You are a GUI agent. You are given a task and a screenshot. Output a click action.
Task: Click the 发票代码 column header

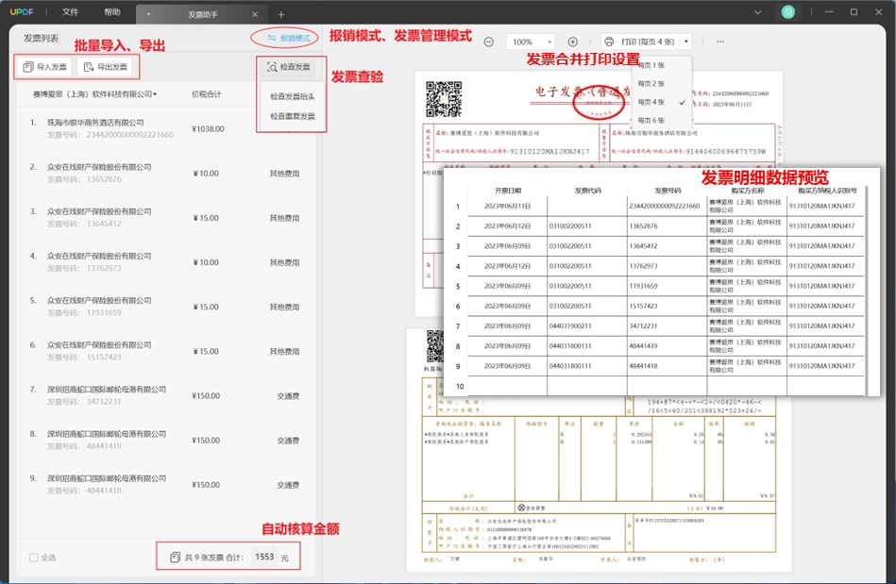tap(587, 191)
